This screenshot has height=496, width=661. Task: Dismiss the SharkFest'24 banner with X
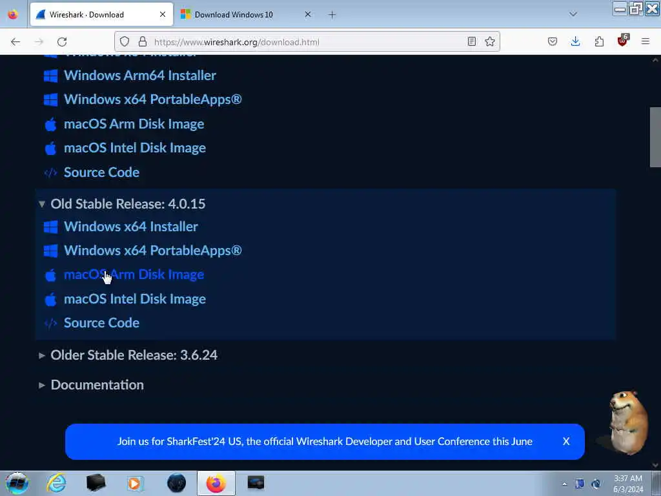click(566, 442)
